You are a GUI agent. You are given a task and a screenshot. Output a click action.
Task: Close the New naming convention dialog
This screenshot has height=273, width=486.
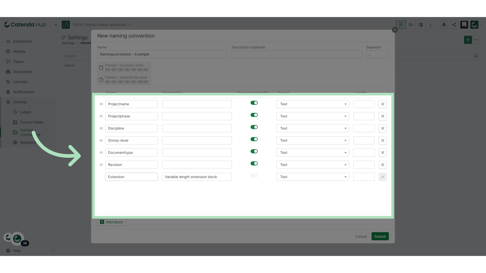click(395, 30)
